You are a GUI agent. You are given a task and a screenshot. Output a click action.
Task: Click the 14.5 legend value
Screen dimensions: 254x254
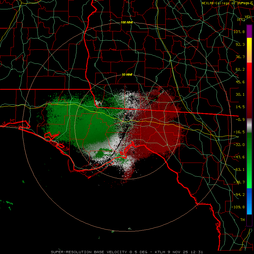pos(240,107)
